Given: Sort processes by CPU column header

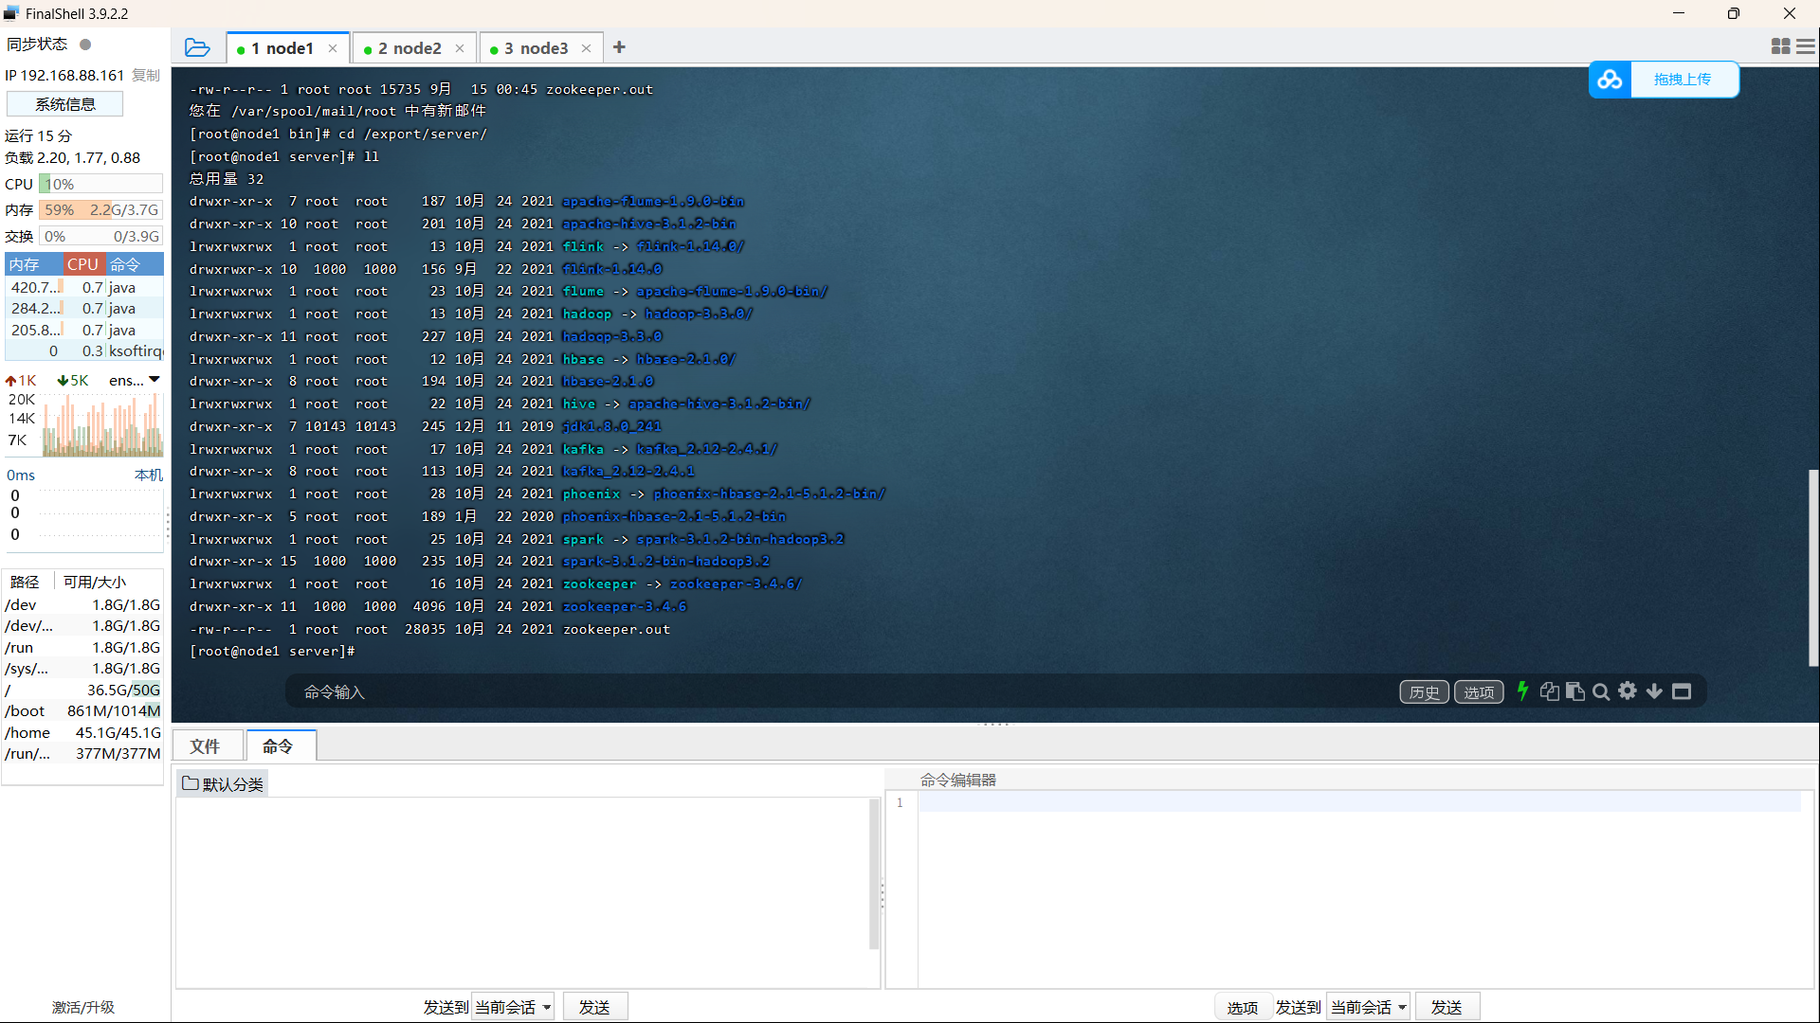Looking at the screenshot, I should (x=82, y=264).
